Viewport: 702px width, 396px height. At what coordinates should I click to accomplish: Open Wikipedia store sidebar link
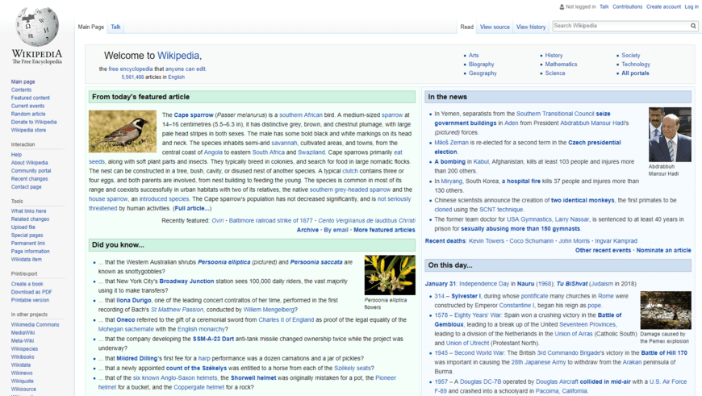[x=29, y=130]
